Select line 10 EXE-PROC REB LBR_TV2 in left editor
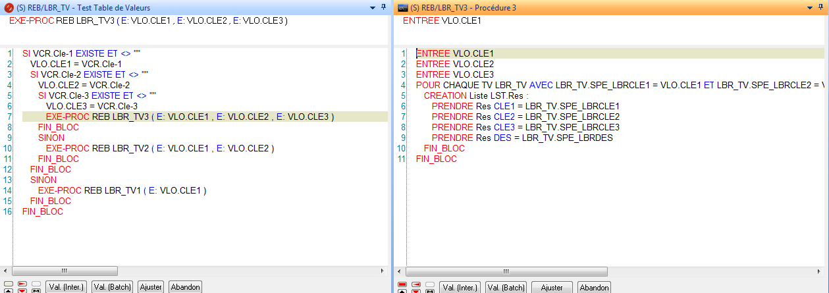This screenshot has width=829, height=293. 159,148
